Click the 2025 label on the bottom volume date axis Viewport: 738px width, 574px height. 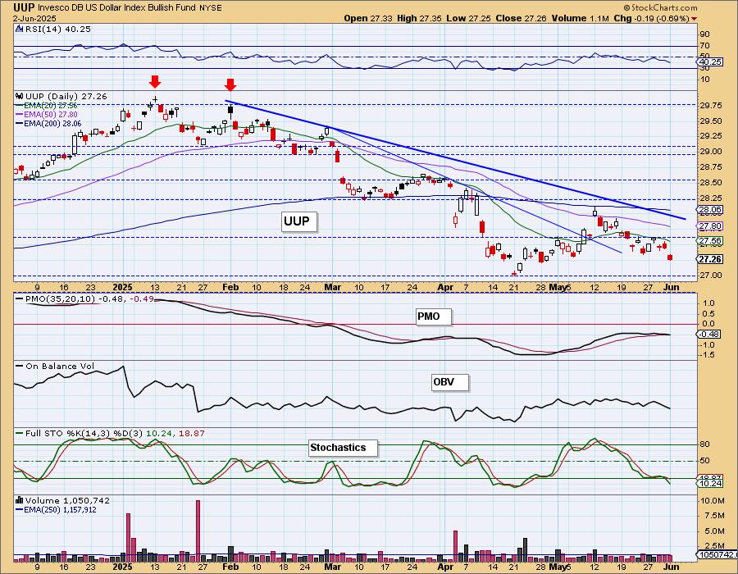tap(122, 567)
